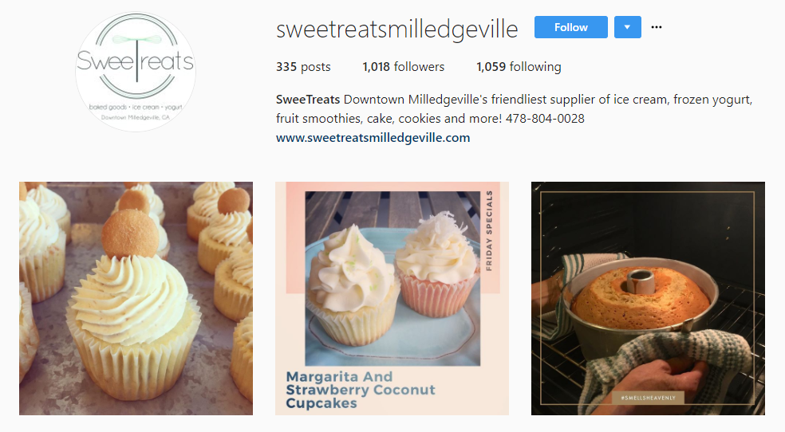Open the Margarita and Strawberry Coconut Cupcakes post

pos(392,299)
